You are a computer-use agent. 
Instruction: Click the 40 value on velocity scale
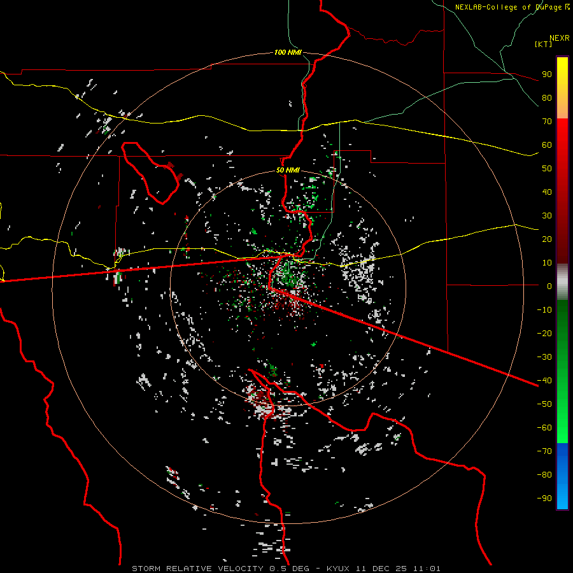pyautogui.click(x=547, y=192)
